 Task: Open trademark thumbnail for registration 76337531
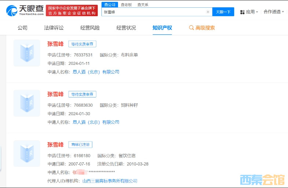pos(27,53)
